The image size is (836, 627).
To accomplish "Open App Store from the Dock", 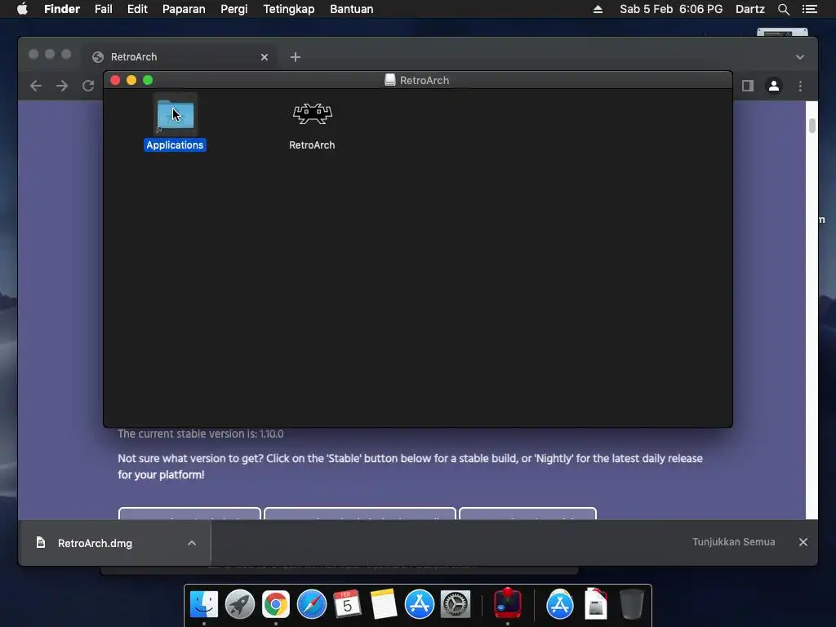I will click(420, 604).
